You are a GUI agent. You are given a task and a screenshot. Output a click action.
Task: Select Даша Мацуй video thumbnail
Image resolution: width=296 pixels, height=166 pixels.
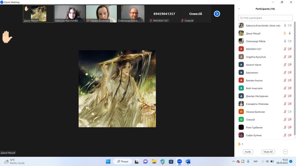point(39,14)
